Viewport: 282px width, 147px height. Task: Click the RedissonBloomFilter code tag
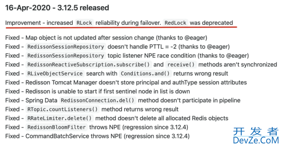[x=56, y=127]
